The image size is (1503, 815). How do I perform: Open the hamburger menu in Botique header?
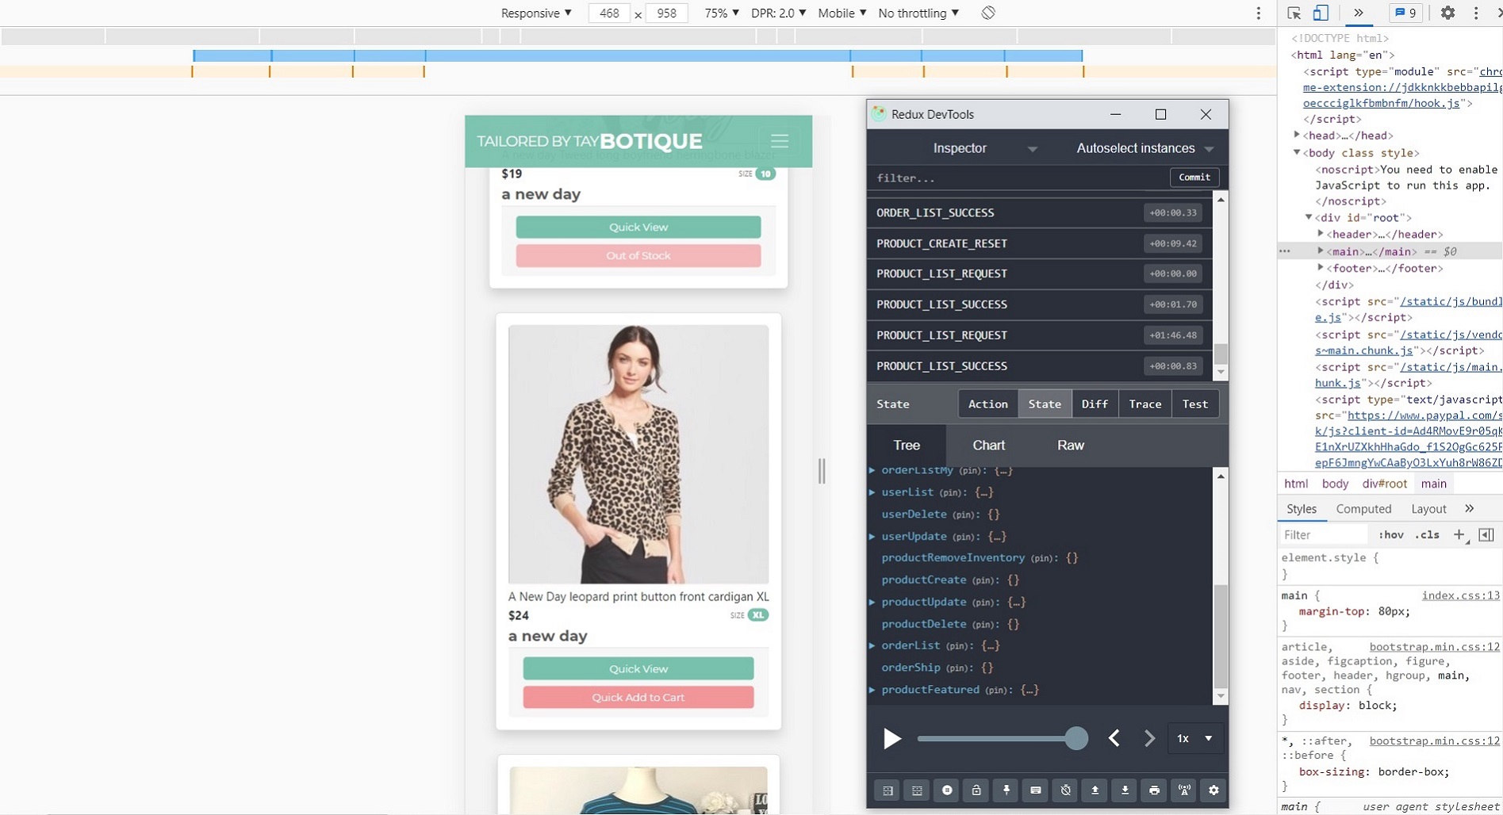[x=780, y=141]
